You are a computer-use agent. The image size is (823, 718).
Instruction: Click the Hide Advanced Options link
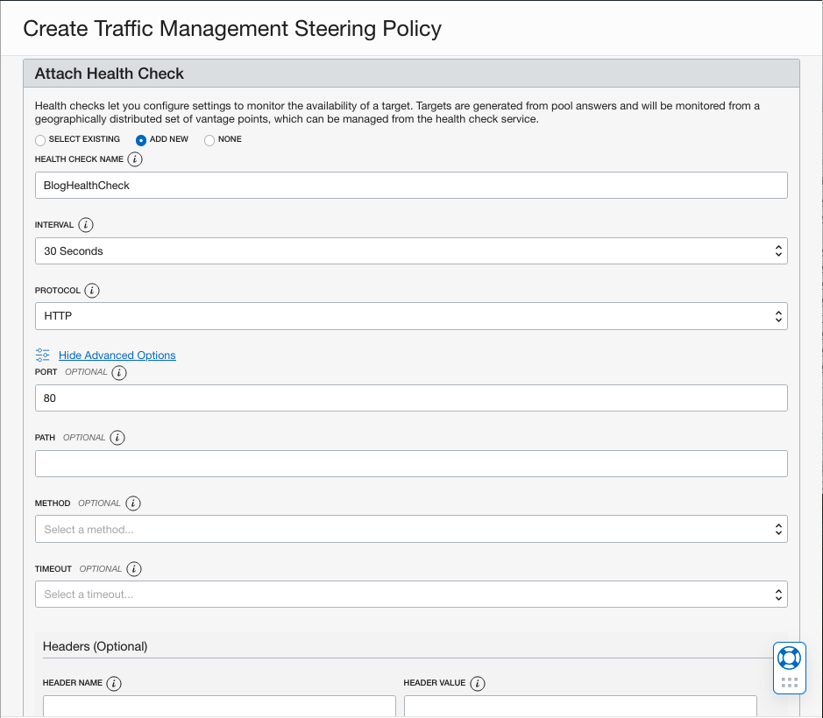tap(117, 355)
